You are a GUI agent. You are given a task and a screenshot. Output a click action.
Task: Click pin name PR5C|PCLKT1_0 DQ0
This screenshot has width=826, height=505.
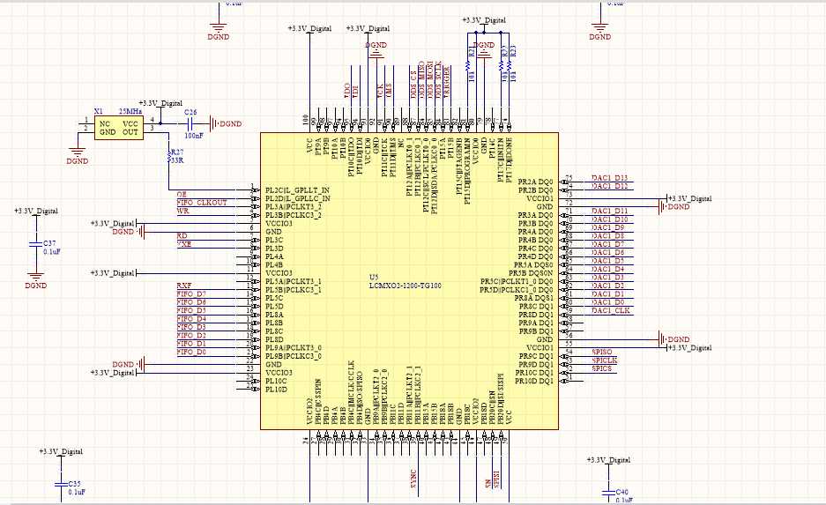click(517, 282)
